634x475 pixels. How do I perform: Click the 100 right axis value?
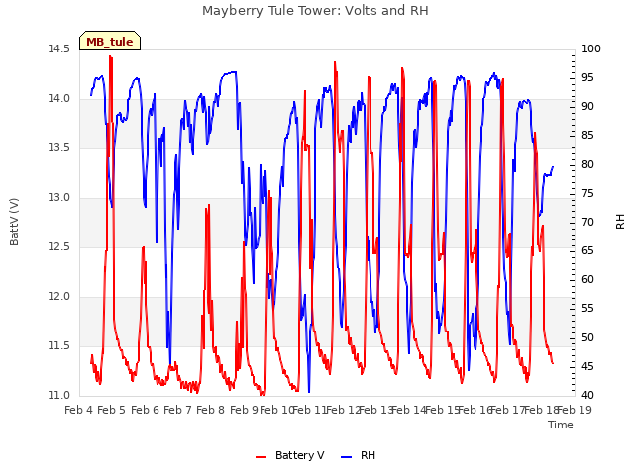pos(591,48)
